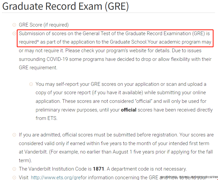Click the indented bullet before You may self-report
This screenshot has height=180, width=218.
[31, 84]
